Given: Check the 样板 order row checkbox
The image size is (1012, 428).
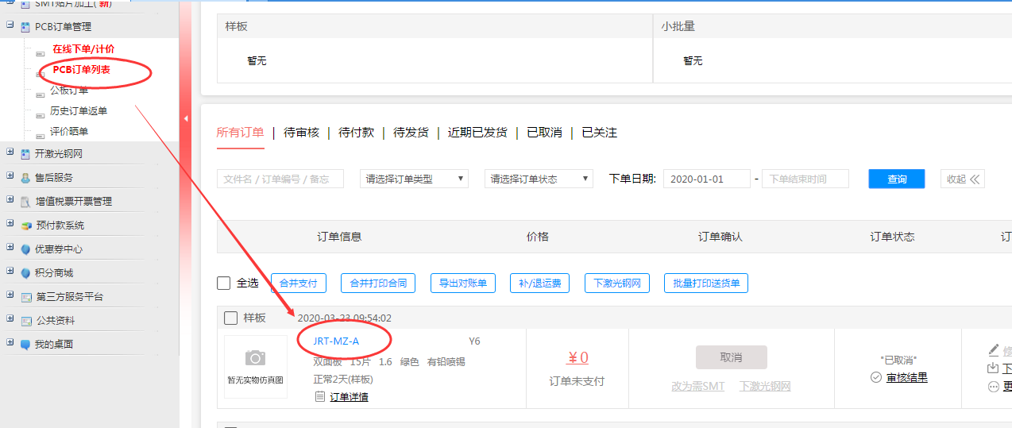Looking at the screenshot, I should tap(230, 318).
